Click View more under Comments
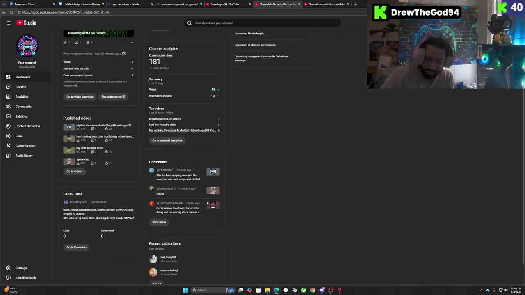The image size is (525, 295). 159,222
